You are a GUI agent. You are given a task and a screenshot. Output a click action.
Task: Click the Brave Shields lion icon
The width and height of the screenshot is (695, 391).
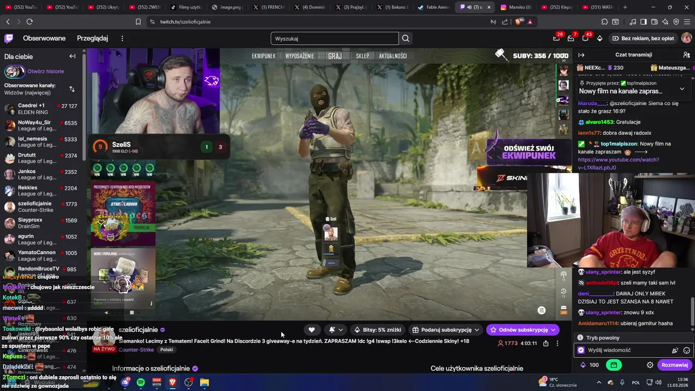tap(518, 22)
